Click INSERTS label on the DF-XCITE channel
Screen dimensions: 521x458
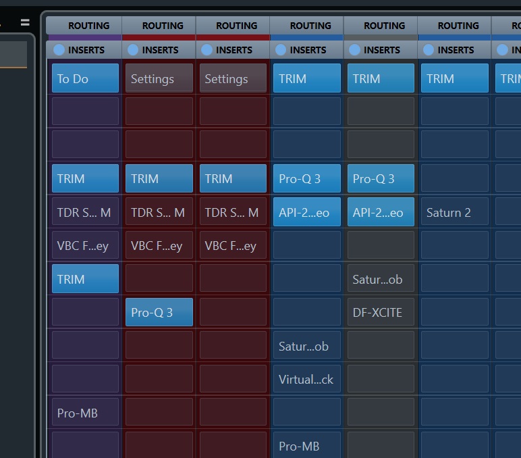pyautogui.click(x=382, y=50)
